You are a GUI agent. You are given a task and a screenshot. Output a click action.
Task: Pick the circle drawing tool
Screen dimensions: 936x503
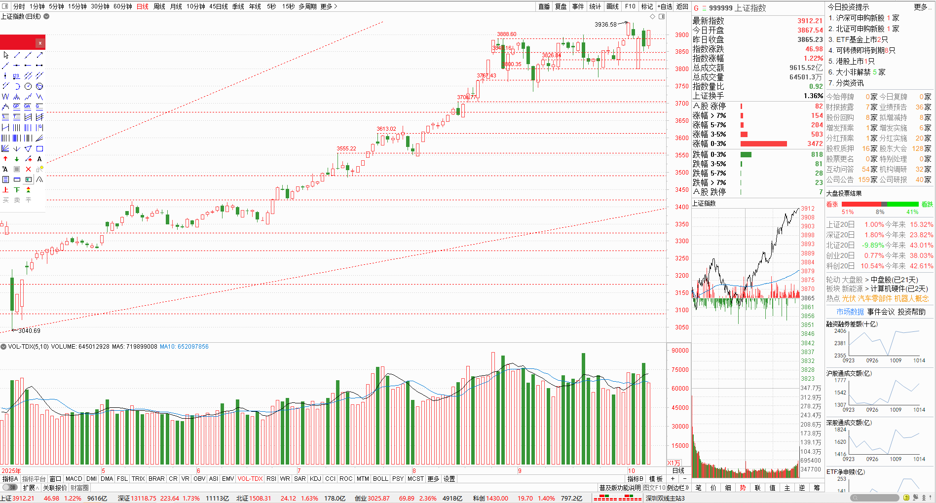(28, 86)
